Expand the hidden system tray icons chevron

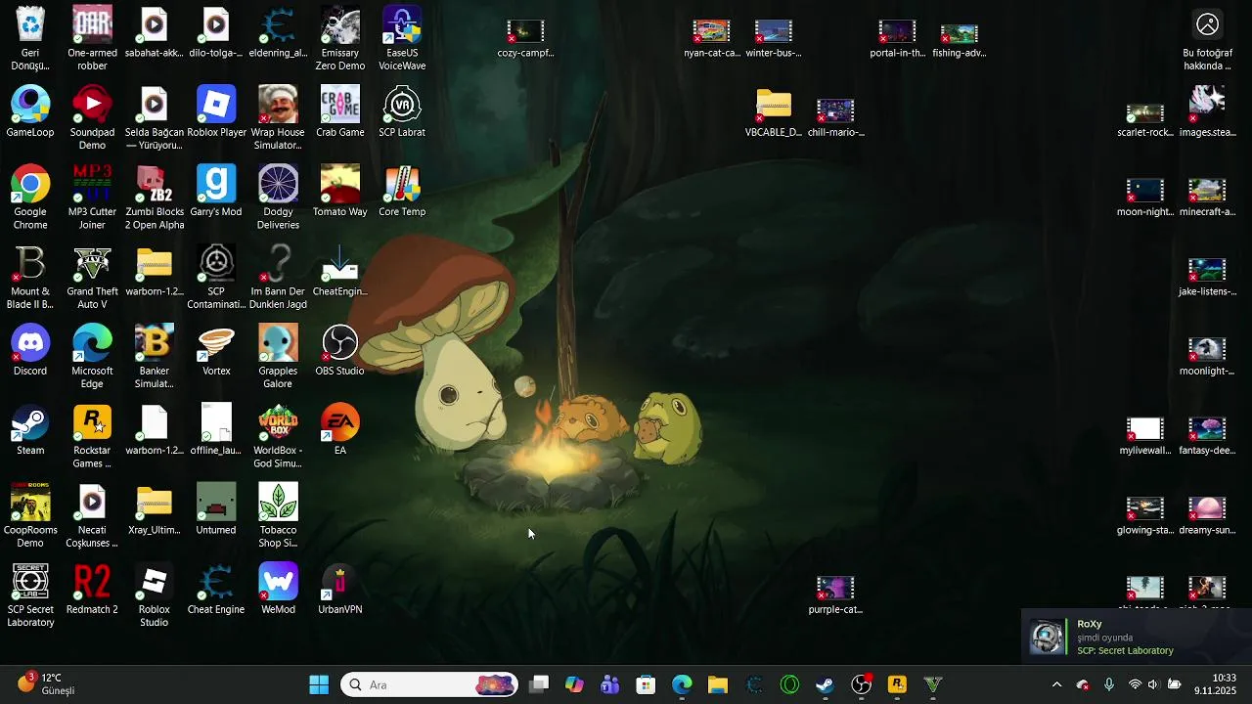pyautogui.click(x=1056, y=684)
